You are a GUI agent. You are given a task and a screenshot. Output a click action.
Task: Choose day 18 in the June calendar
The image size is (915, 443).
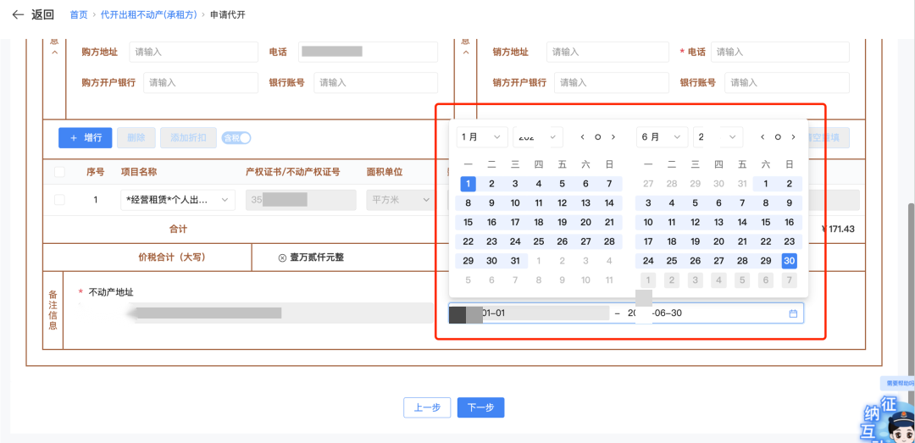point(671,241)
